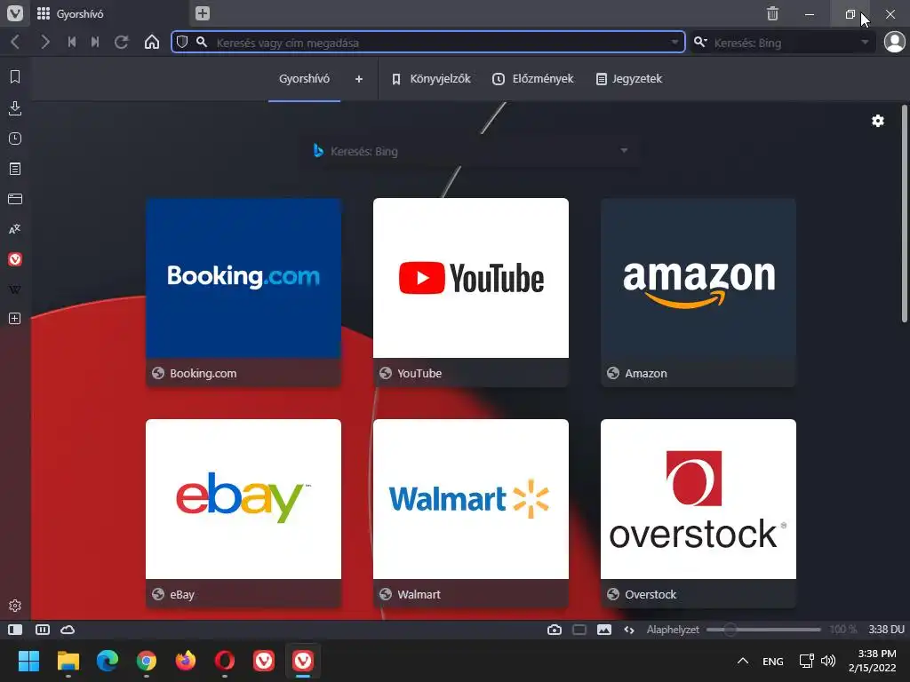Open page actions code icon
910x682 pixels.
[629, 630]
